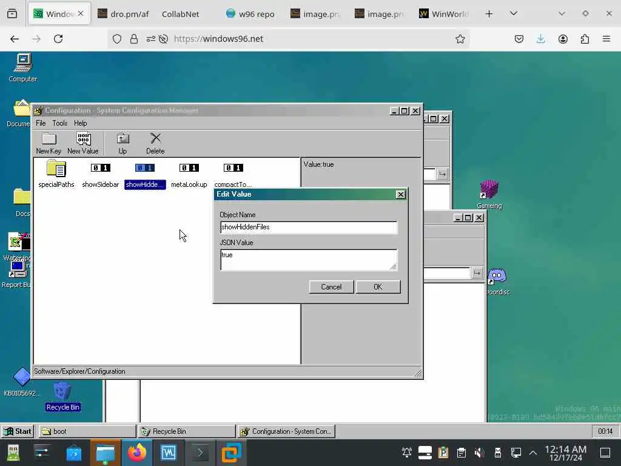Click the New Value toolbar icon

[82, 143]
